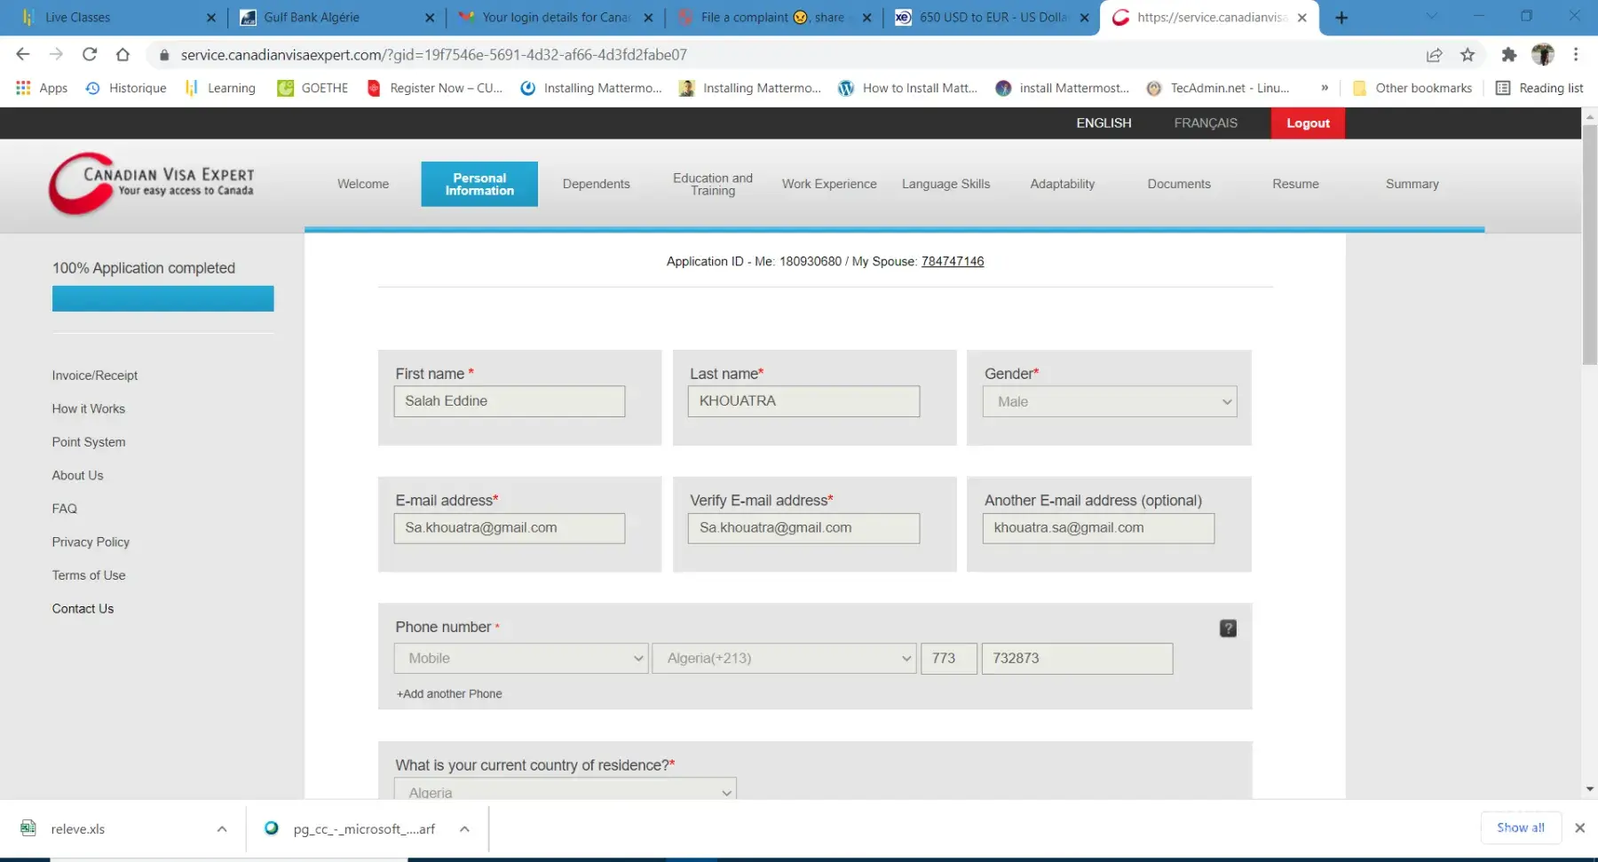Click the share page icon in address bar
Image resolution: width=1598 pixels, height=862 pixels.
[x=1434, y=55]
